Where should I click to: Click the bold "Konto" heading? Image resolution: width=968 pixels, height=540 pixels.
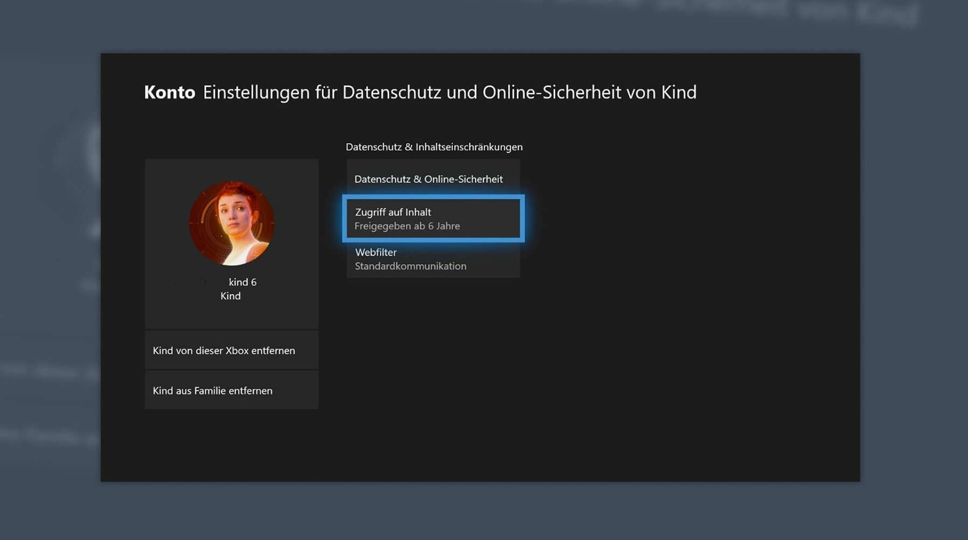[x=169, y=92]
